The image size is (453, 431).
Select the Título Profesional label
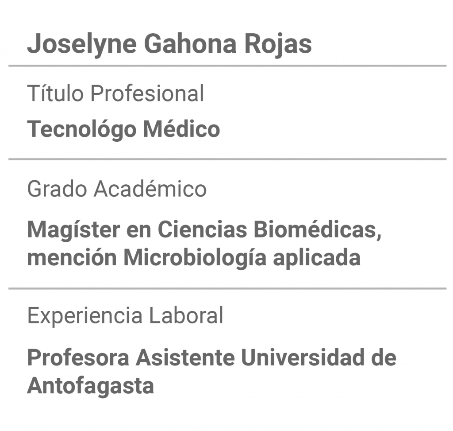(115, 93)
